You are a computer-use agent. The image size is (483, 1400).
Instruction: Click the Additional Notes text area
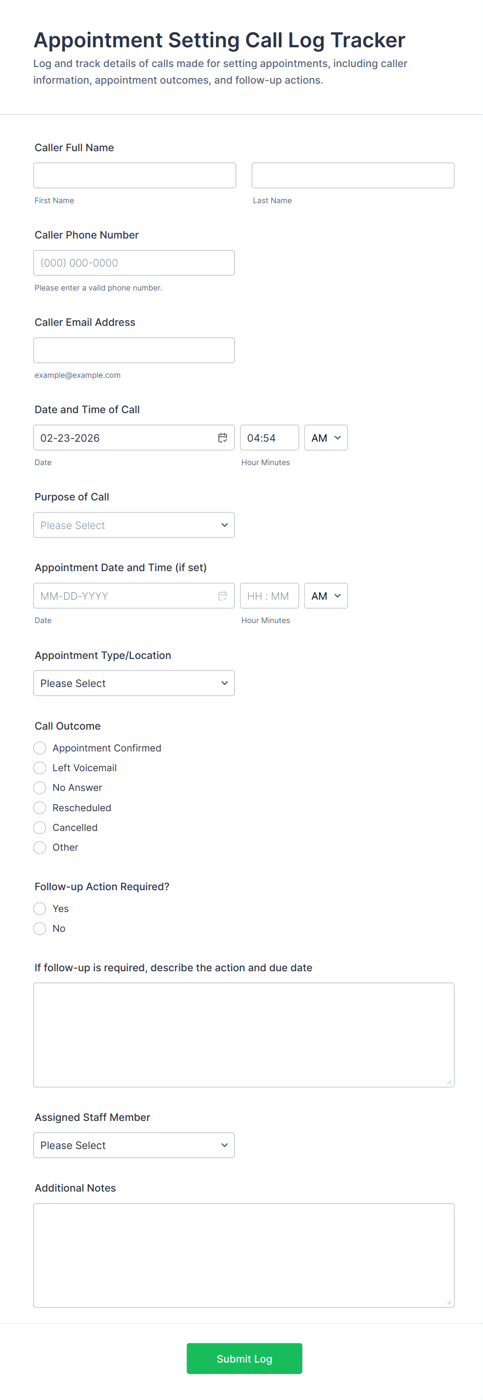click(244, 1255)
